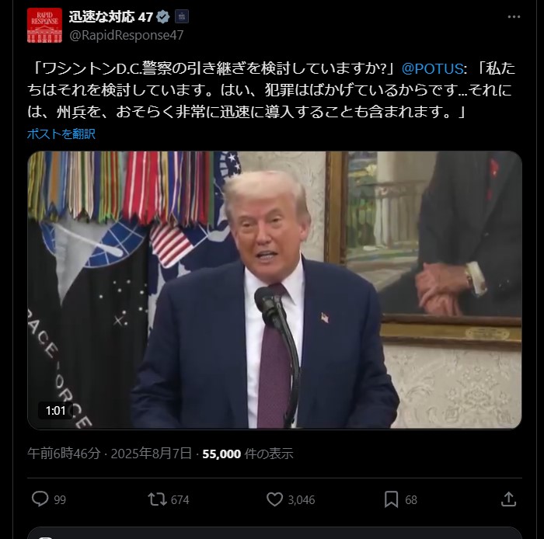
Task: Open the @RapidResponse47 handle
Action: (x=126, y=36)
